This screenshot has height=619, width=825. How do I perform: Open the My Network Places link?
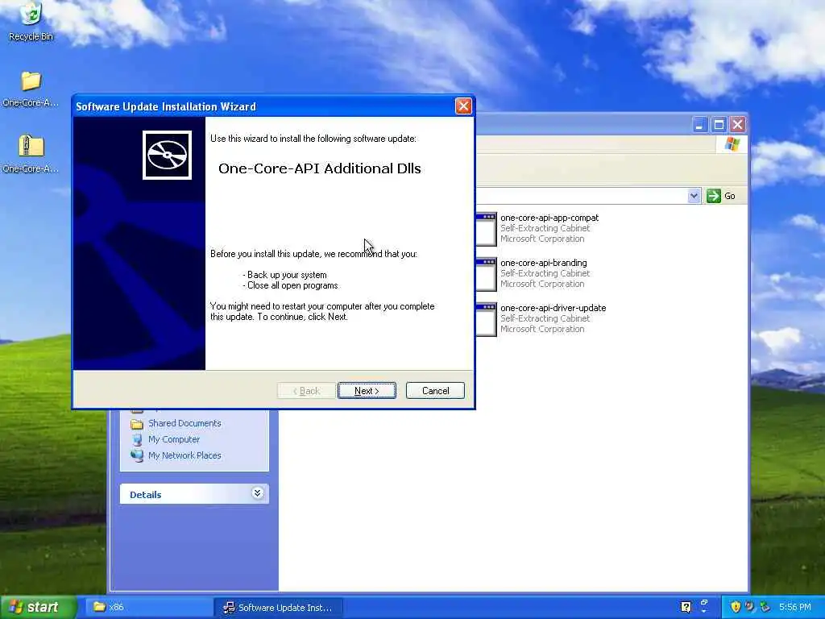click(184, 455)
